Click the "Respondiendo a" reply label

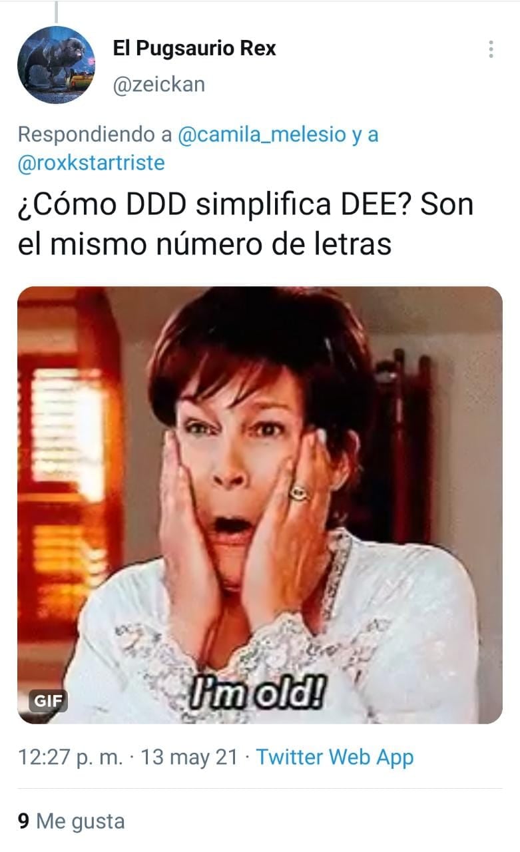(x=95, y=134)
